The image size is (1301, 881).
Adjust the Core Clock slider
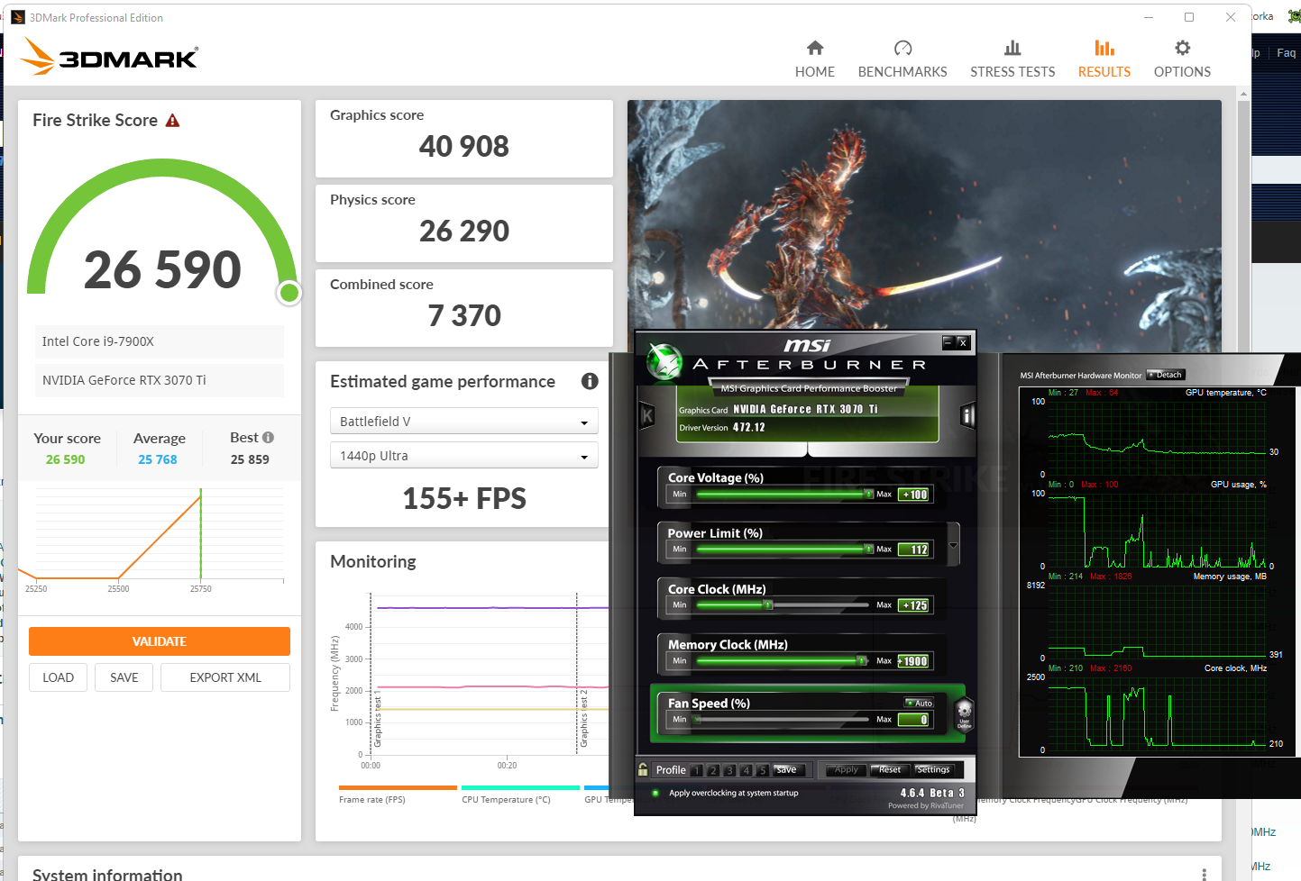[783, 605]
